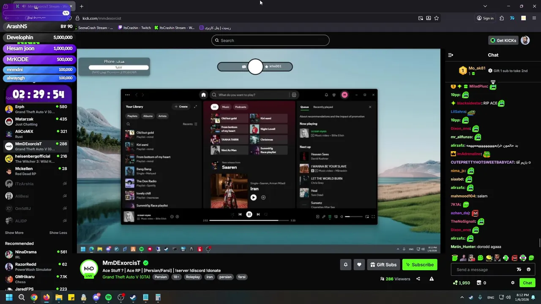
Task: Click Spotify song progress bar in stream
Action: (250, 220)
